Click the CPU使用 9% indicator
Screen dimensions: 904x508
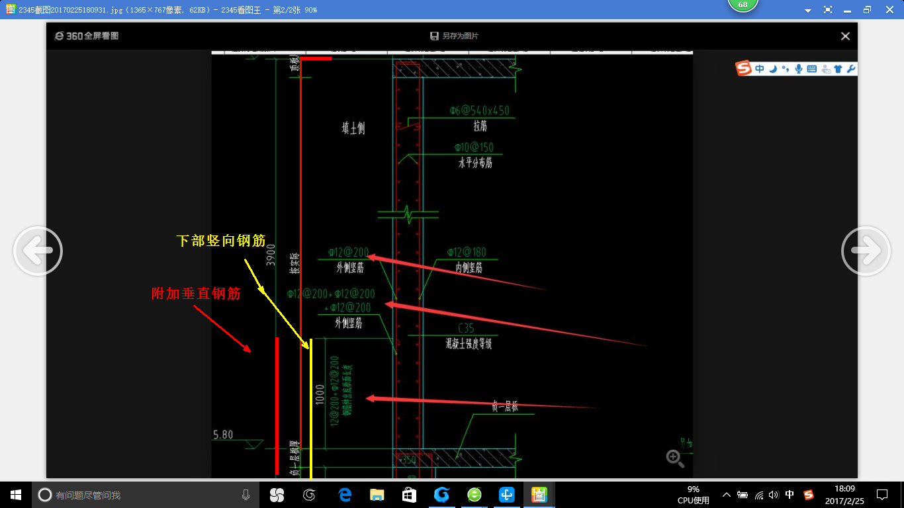693,495
